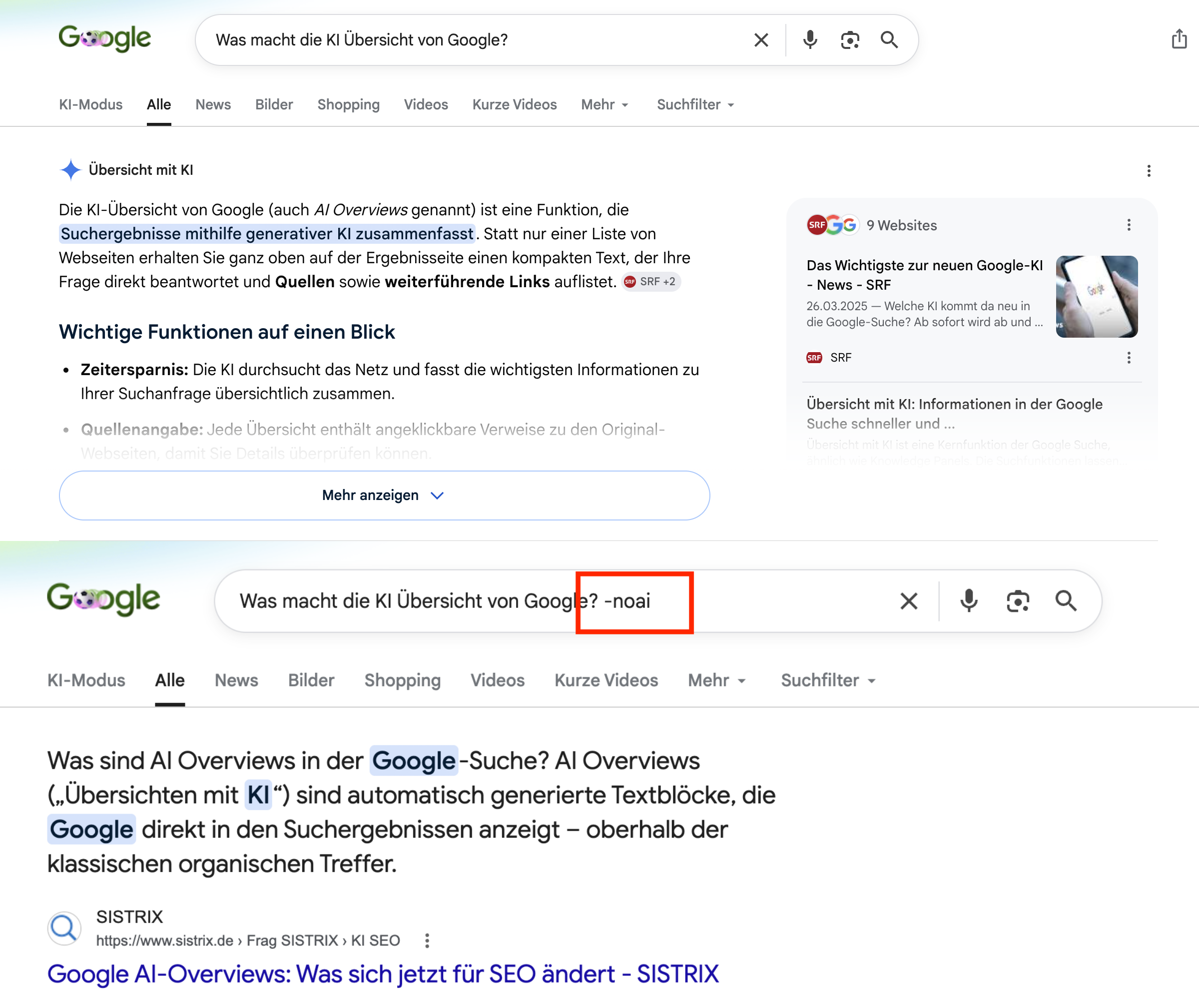Viewport: 1199px width, 1007px height.
Task: Open the three-dot menu of the KI overview
Action: (1149, 171)
